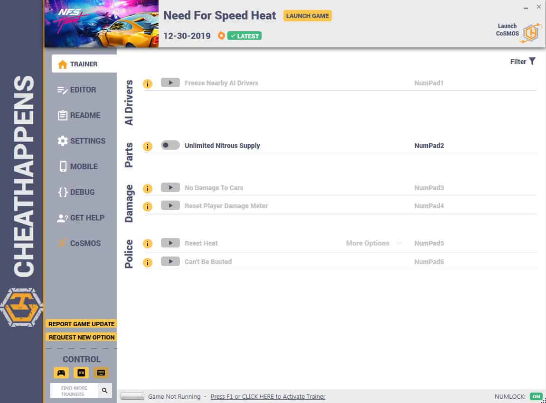Click the Launch CoSMOS text label
Screen dimensions: 546x403
(x=508, y=29)
